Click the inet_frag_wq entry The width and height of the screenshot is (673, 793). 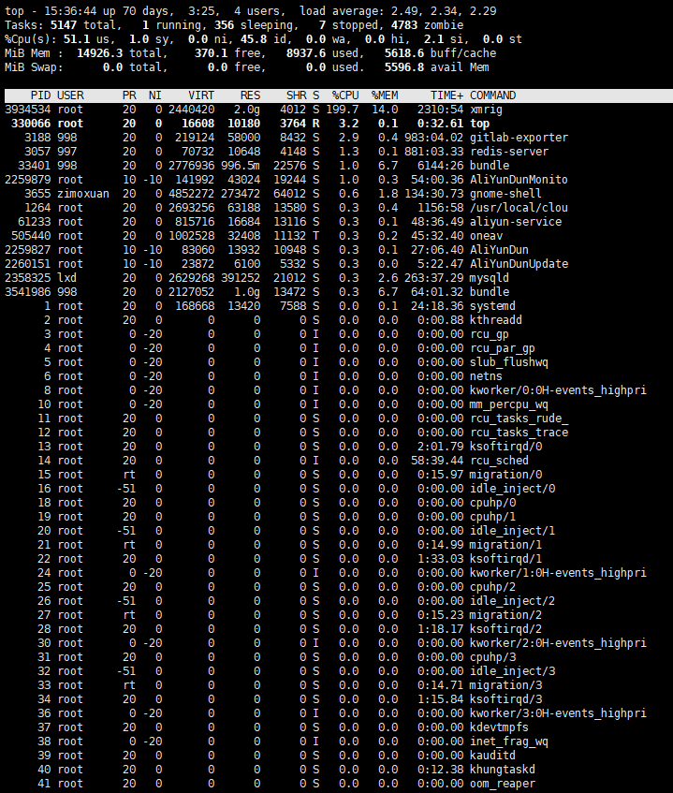(x=509, y=742)
